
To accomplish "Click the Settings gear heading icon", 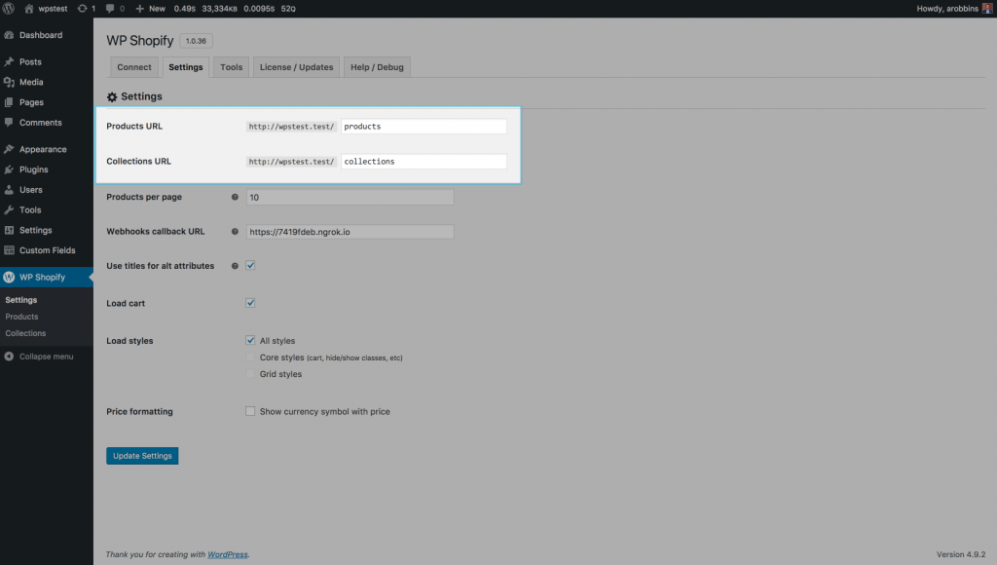I will click(x=112, y=96).
